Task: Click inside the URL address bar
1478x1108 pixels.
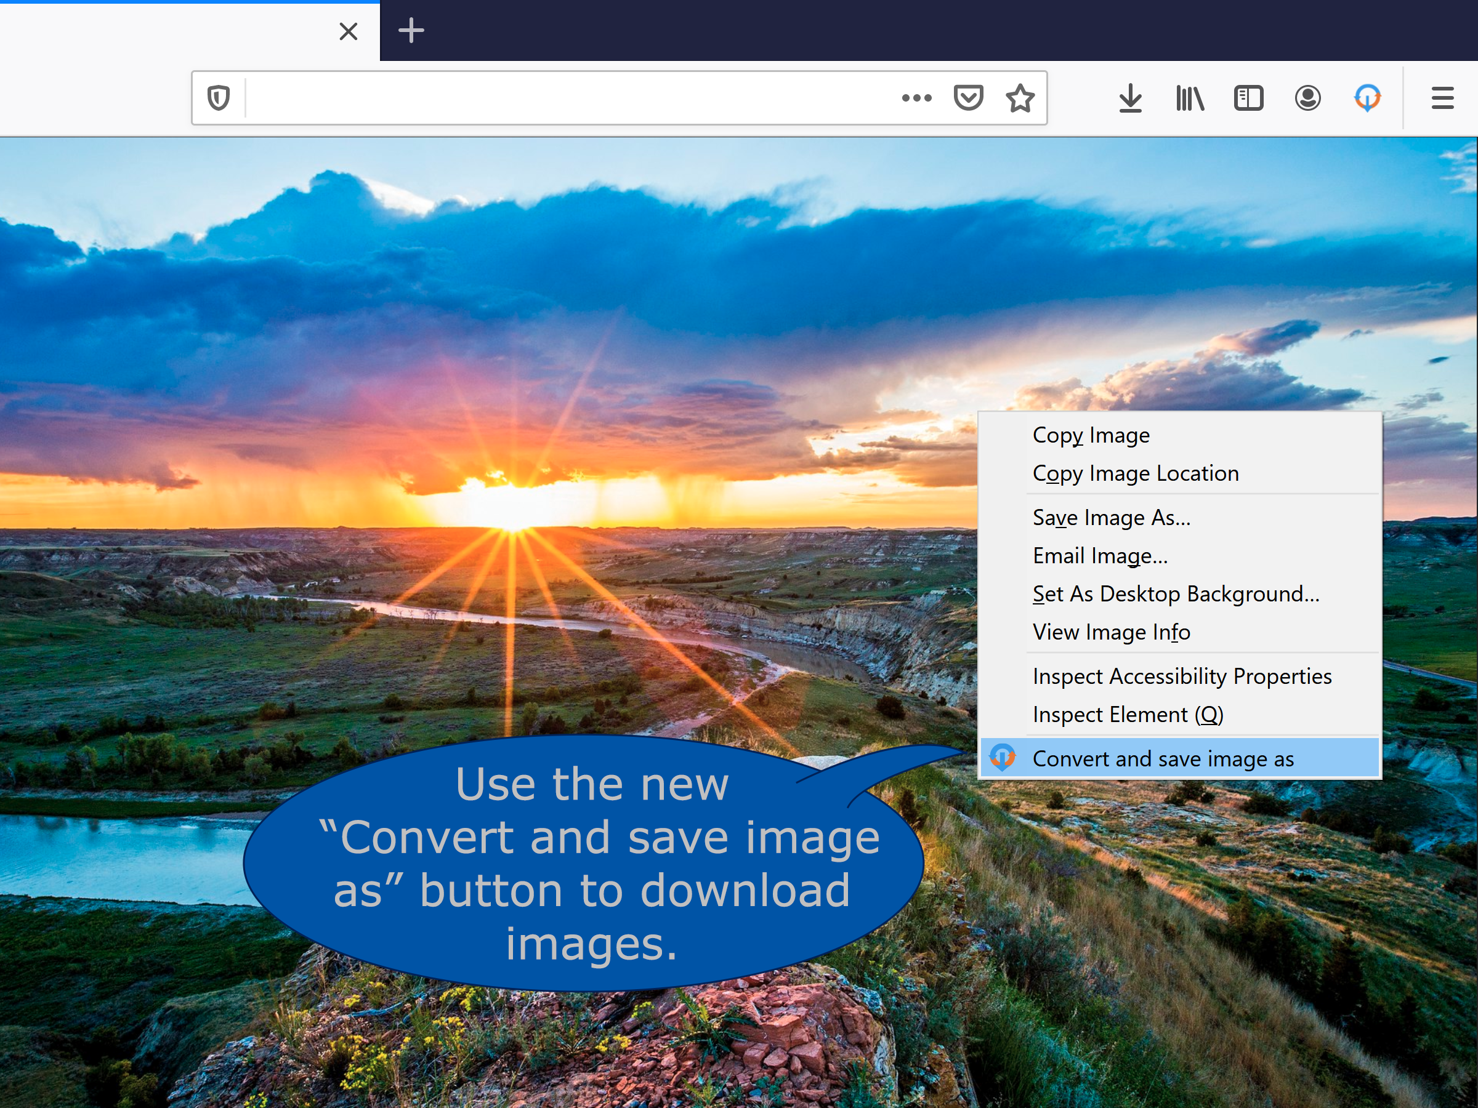Action: [x=568, y=98]
